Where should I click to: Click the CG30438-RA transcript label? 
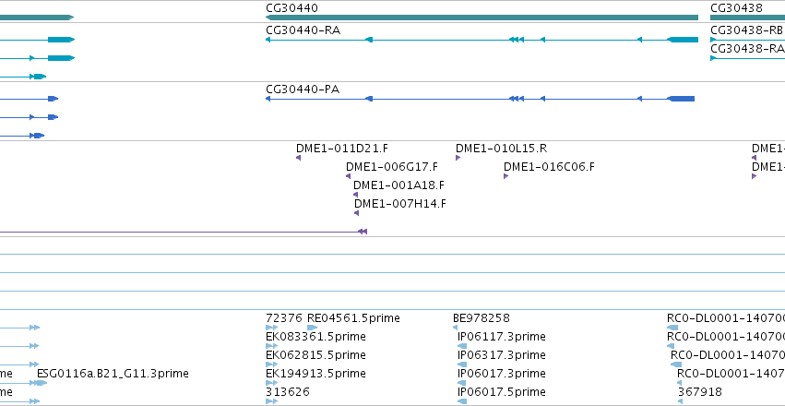(x=747, y=49)
